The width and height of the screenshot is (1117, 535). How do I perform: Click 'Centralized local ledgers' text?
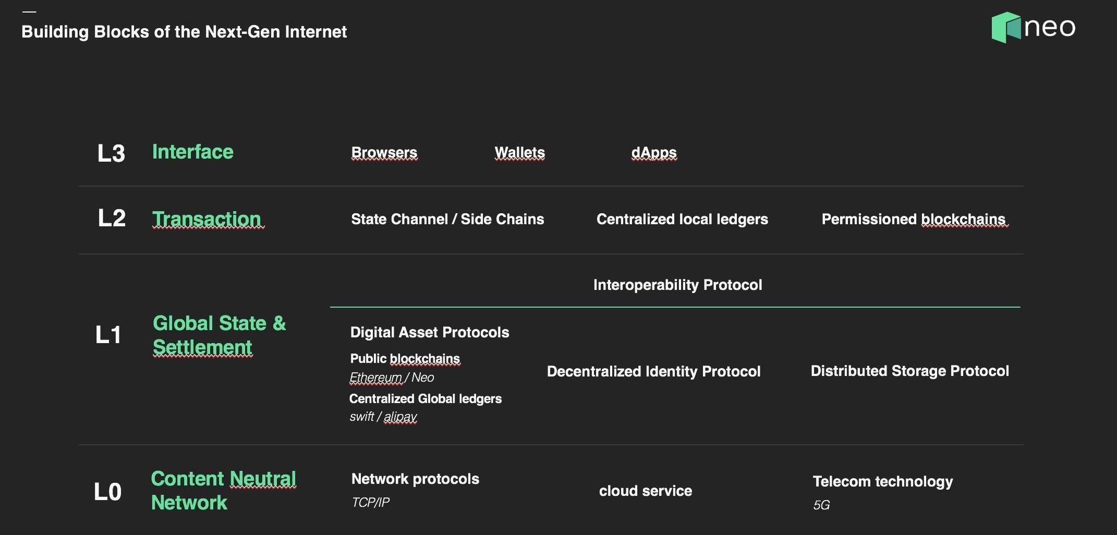[x=682, y=219]
